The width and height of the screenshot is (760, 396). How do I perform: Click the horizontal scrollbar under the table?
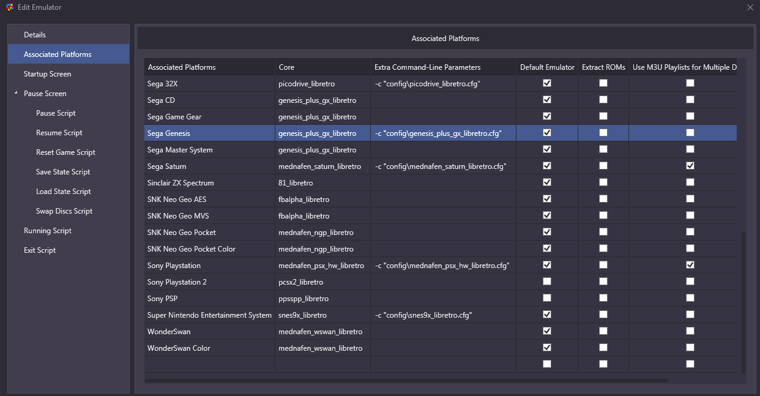(x=406, y=381)
